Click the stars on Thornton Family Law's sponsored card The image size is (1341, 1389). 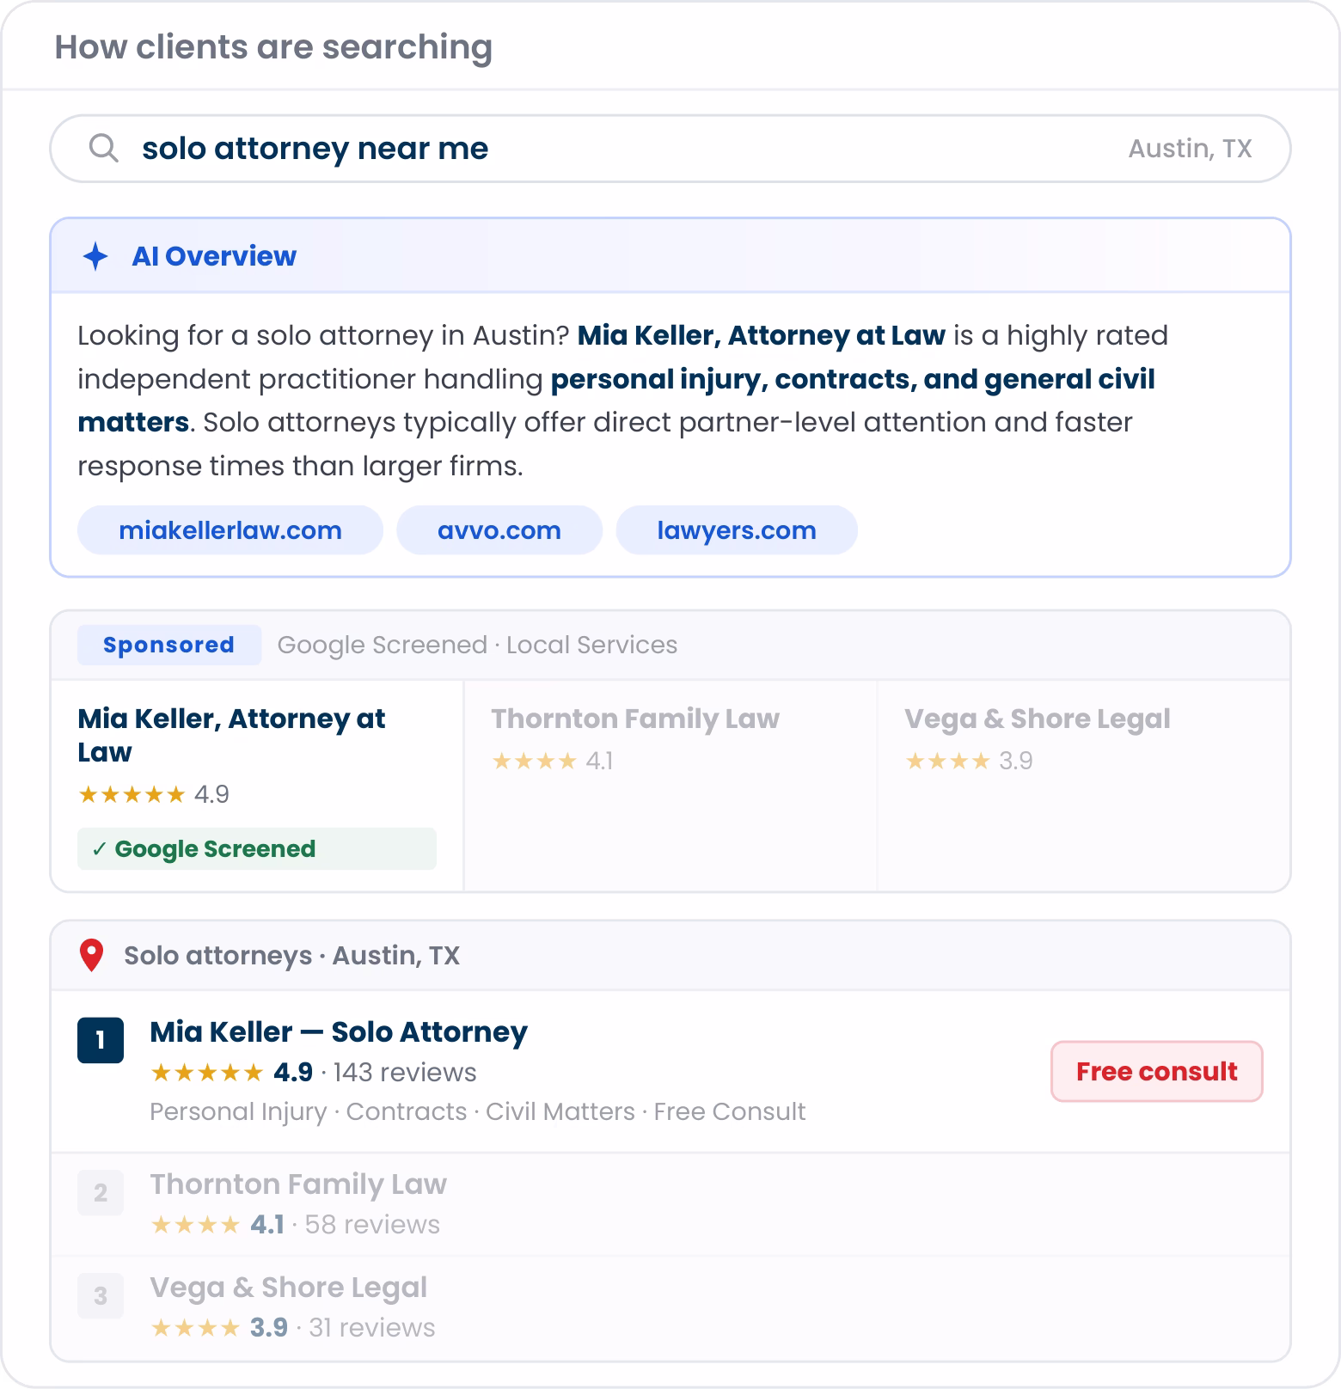pos(534,761)
